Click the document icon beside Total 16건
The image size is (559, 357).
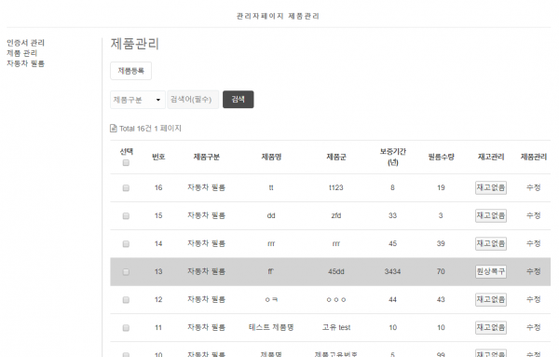tap(114, 129)
